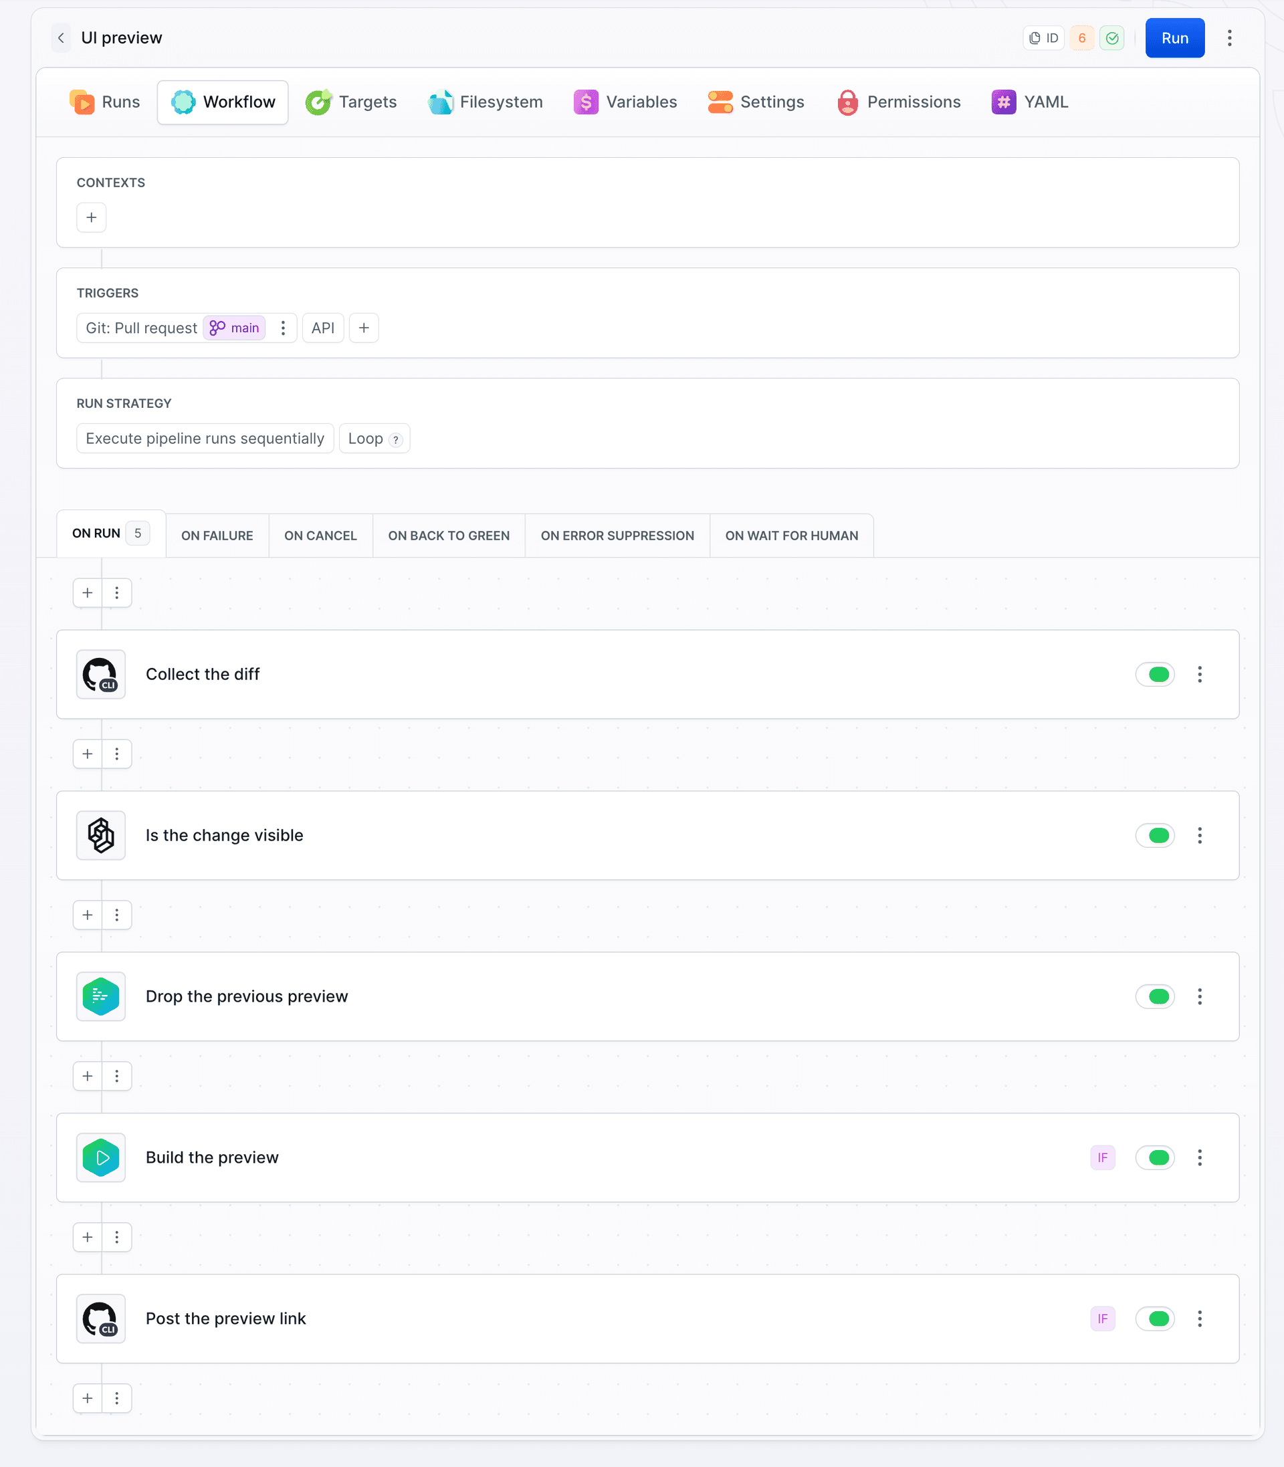Click the green check status icon
The height and width of the screenshot is (1467, 1284).
point(1112,38)
